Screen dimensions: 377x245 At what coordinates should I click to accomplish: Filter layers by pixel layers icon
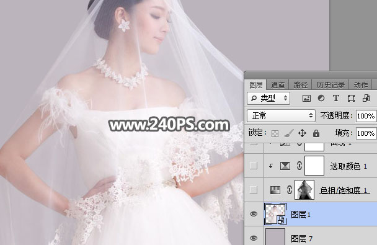tap(306, 99)
